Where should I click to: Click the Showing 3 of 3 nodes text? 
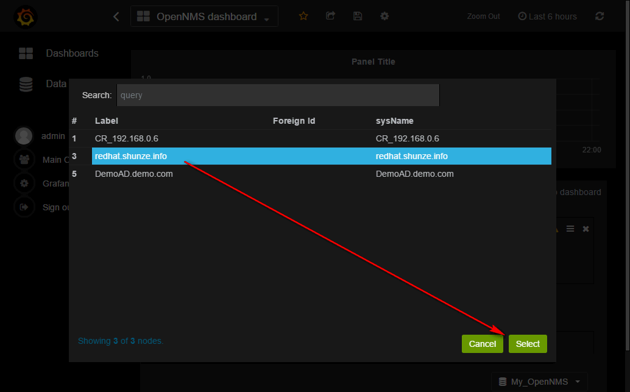click(121, 341)
